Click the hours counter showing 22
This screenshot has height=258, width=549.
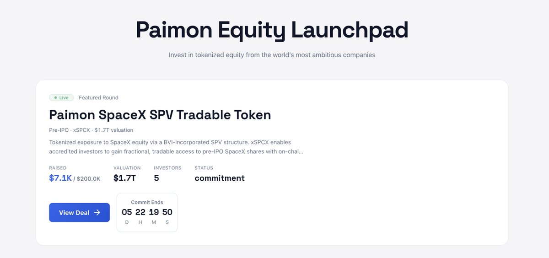coord(140,212)
